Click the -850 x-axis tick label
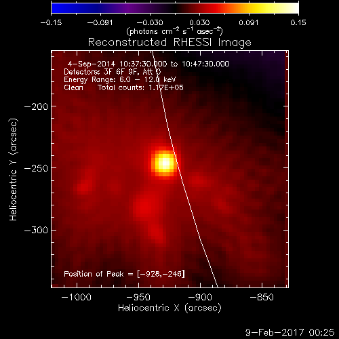The height and width of the screenshot is (339, 339). (x=262, y=297)
